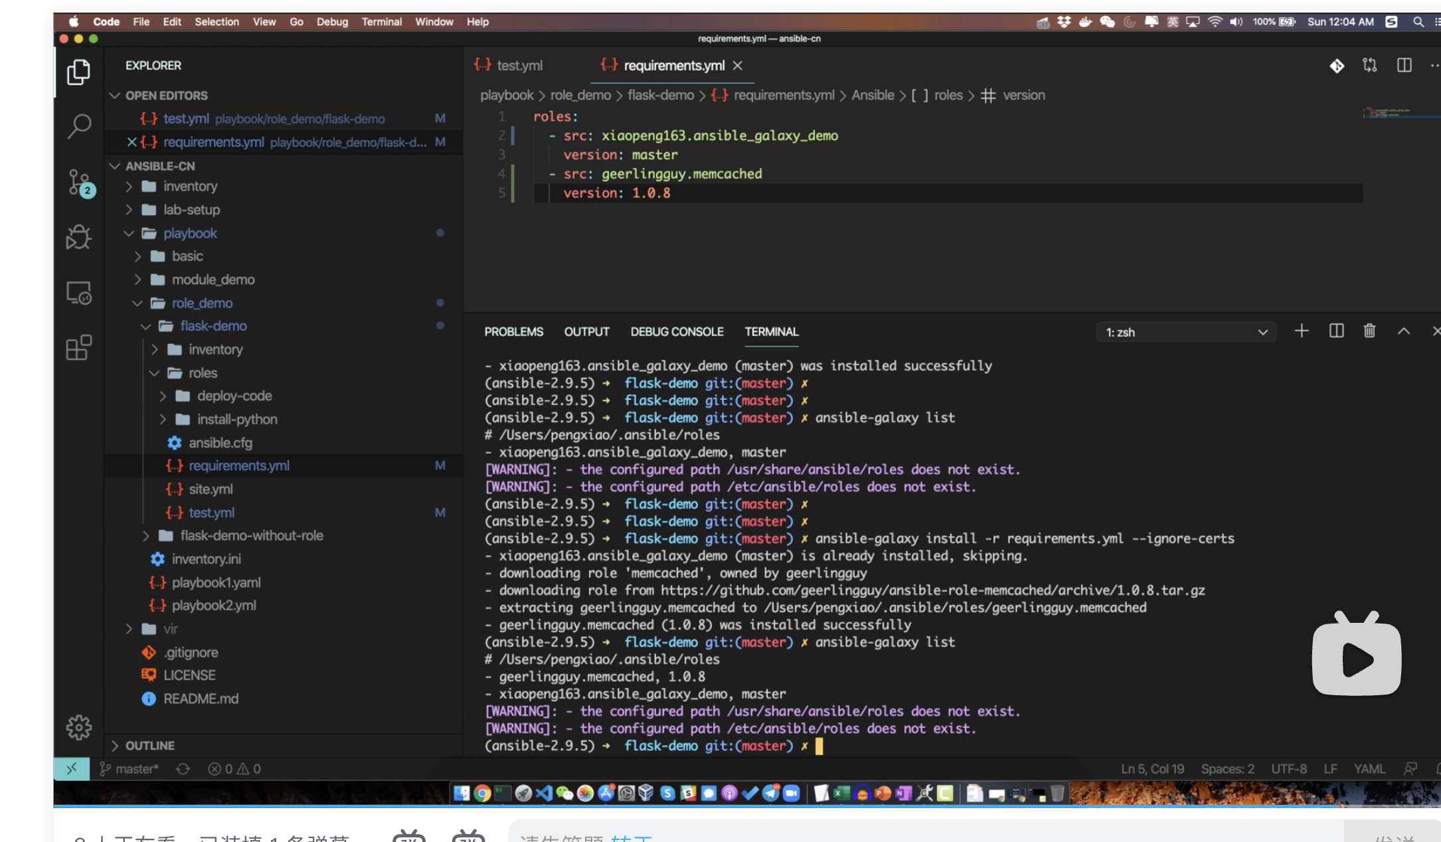Split the editor right
Screen dimensions: 1441x842
tap(1404, 65)
